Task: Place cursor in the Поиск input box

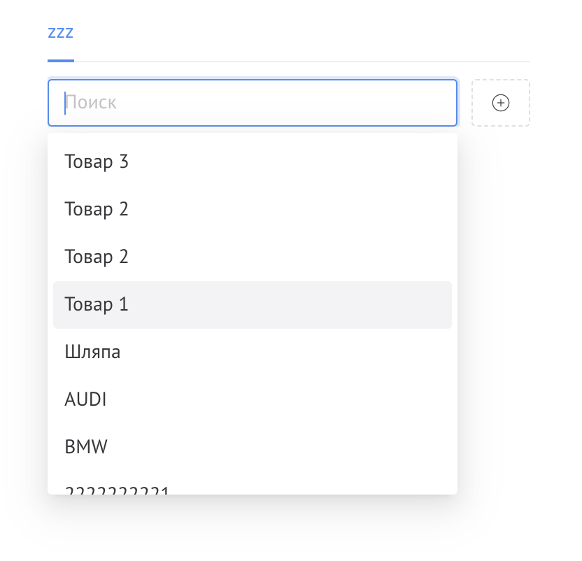Action: 252,103
